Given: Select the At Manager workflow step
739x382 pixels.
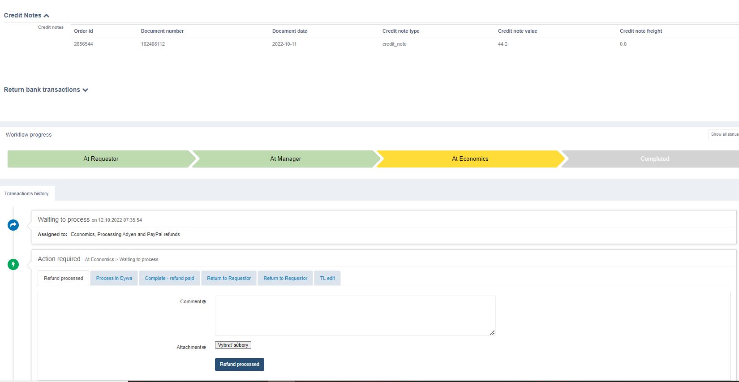Looking at the screenshot, I should coord(286,159).
